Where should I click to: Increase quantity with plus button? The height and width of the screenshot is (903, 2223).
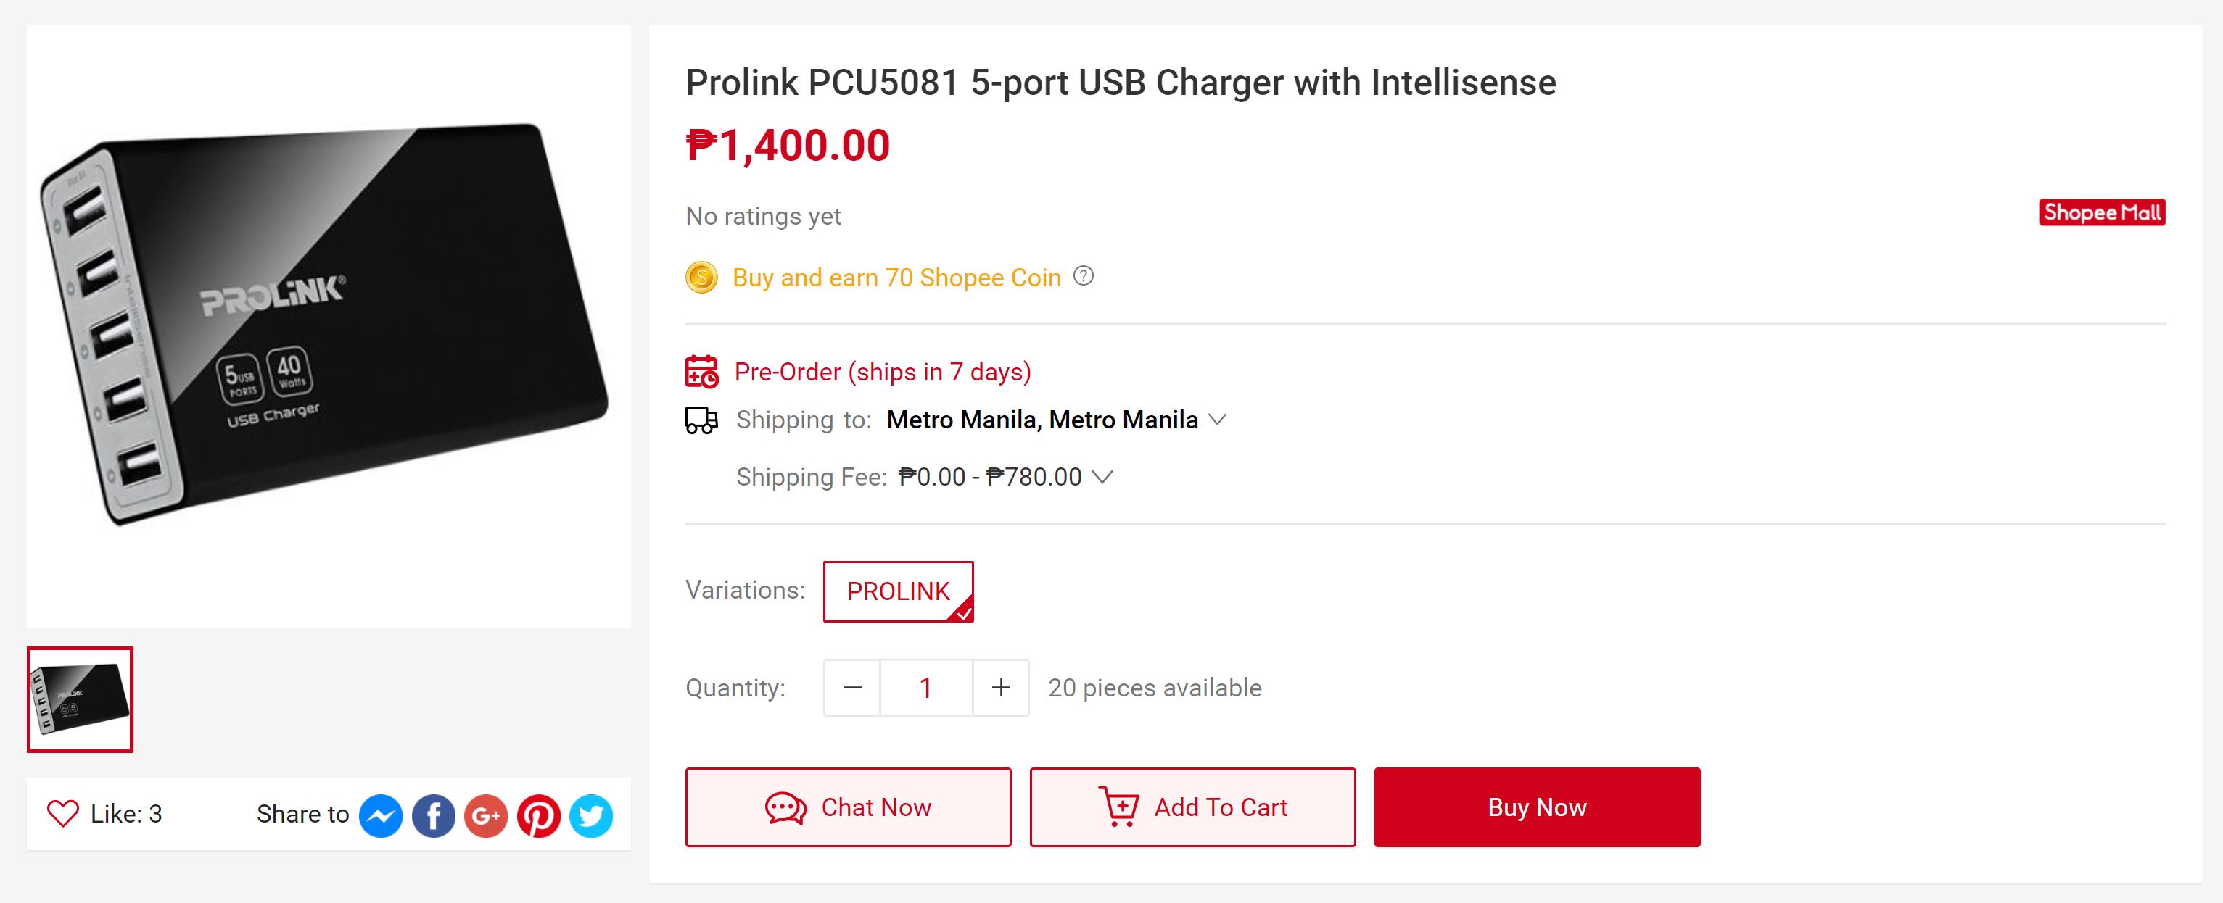point(1001,687)
